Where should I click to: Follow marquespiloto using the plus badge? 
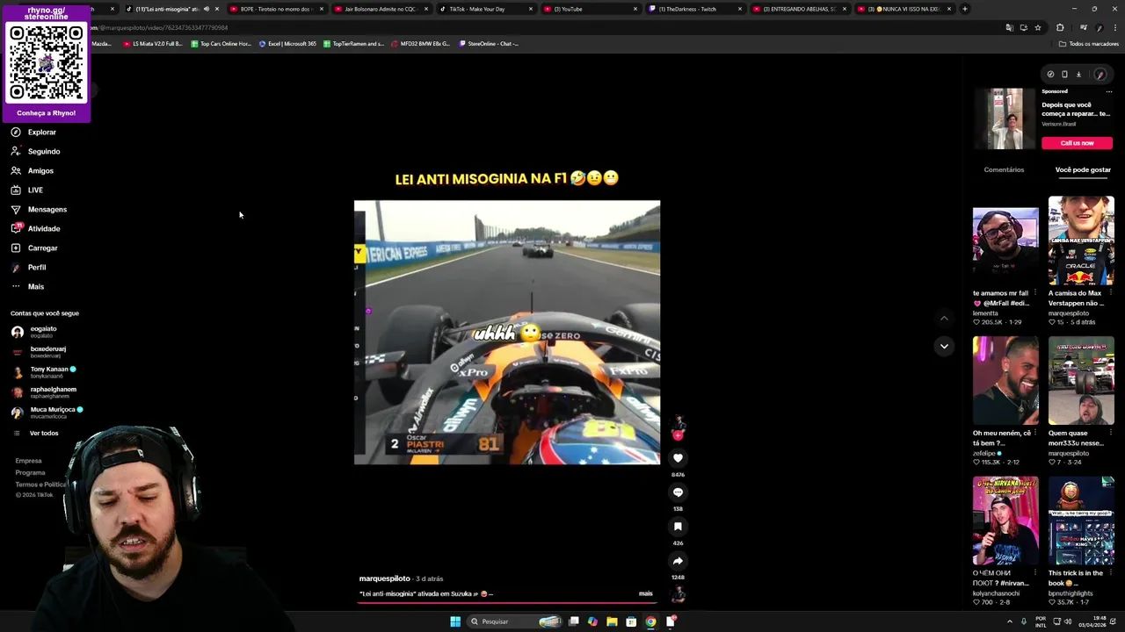coord(678,435)
